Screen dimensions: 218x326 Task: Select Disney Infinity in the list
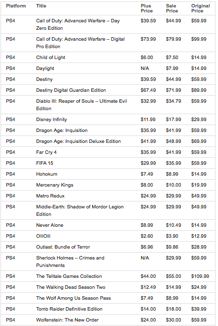point(52,120)
